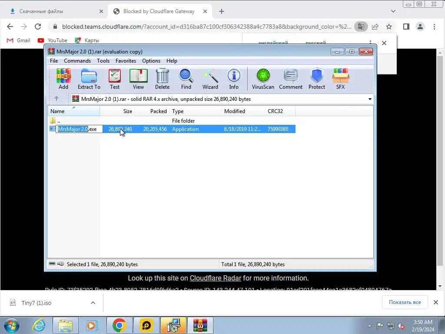Viewport: 445px width, 334px height.
Task: Start VirusScan from the toolbar
Action: (263, 79)
